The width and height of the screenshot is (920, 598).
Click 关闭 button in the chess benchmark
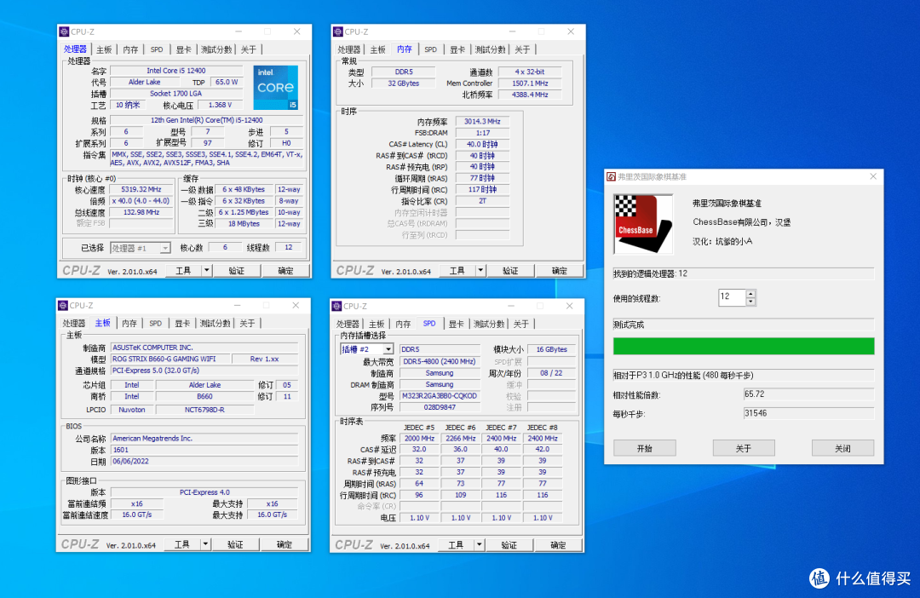coord(843,448)
